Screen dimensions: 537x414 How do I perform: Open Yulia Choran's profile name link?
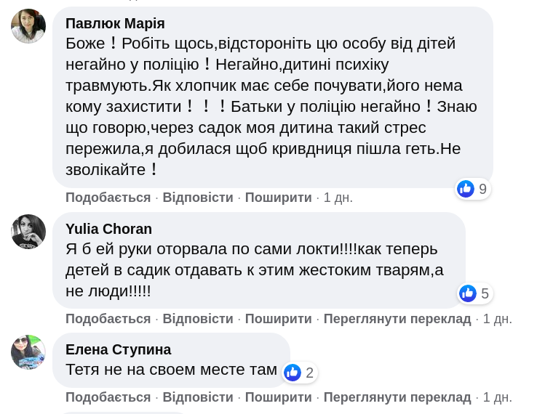[x=108, y=229]
